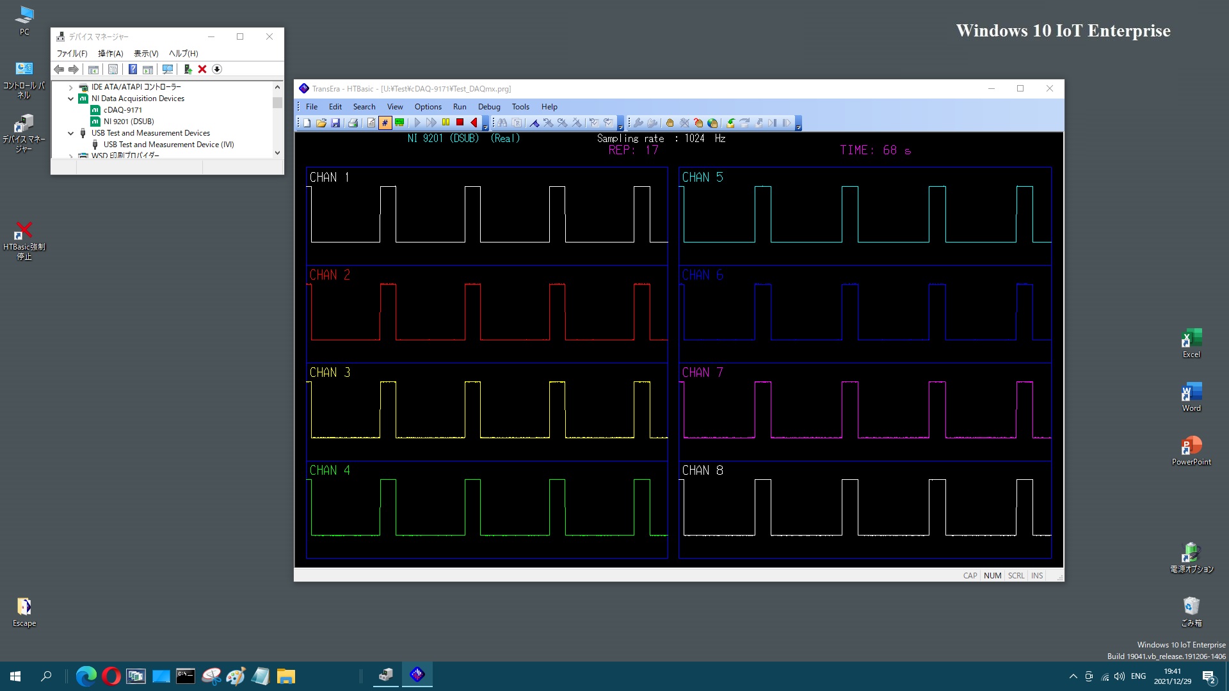Screen dimensions: 1229x691
Task: Open the Debug menu in HTBasic
Action: pos(489,107)
